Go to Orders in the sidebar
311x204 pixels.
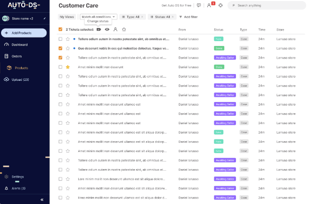click(x=17, y=57)
